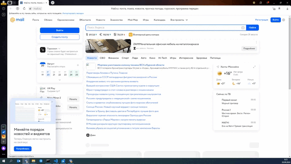The height and width of the screenshot is (164, 291).
Task: Open page settings gear icon
Action: click(x=283, y=20)
